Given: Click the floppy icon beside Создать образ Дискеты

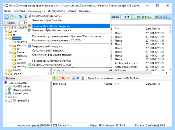Looking at the screenshot, I should [29, 16].
